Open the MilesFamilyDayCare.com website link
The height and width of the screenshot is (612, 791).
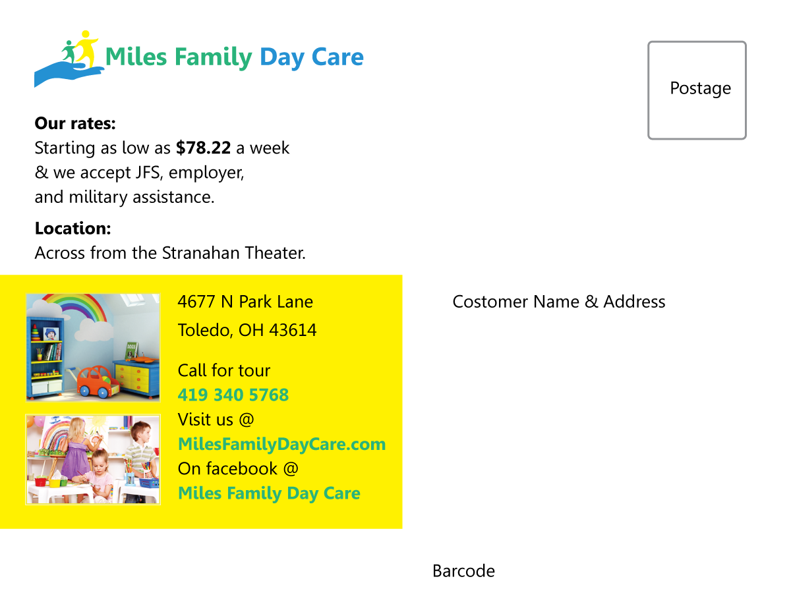(x=281, y=444)
